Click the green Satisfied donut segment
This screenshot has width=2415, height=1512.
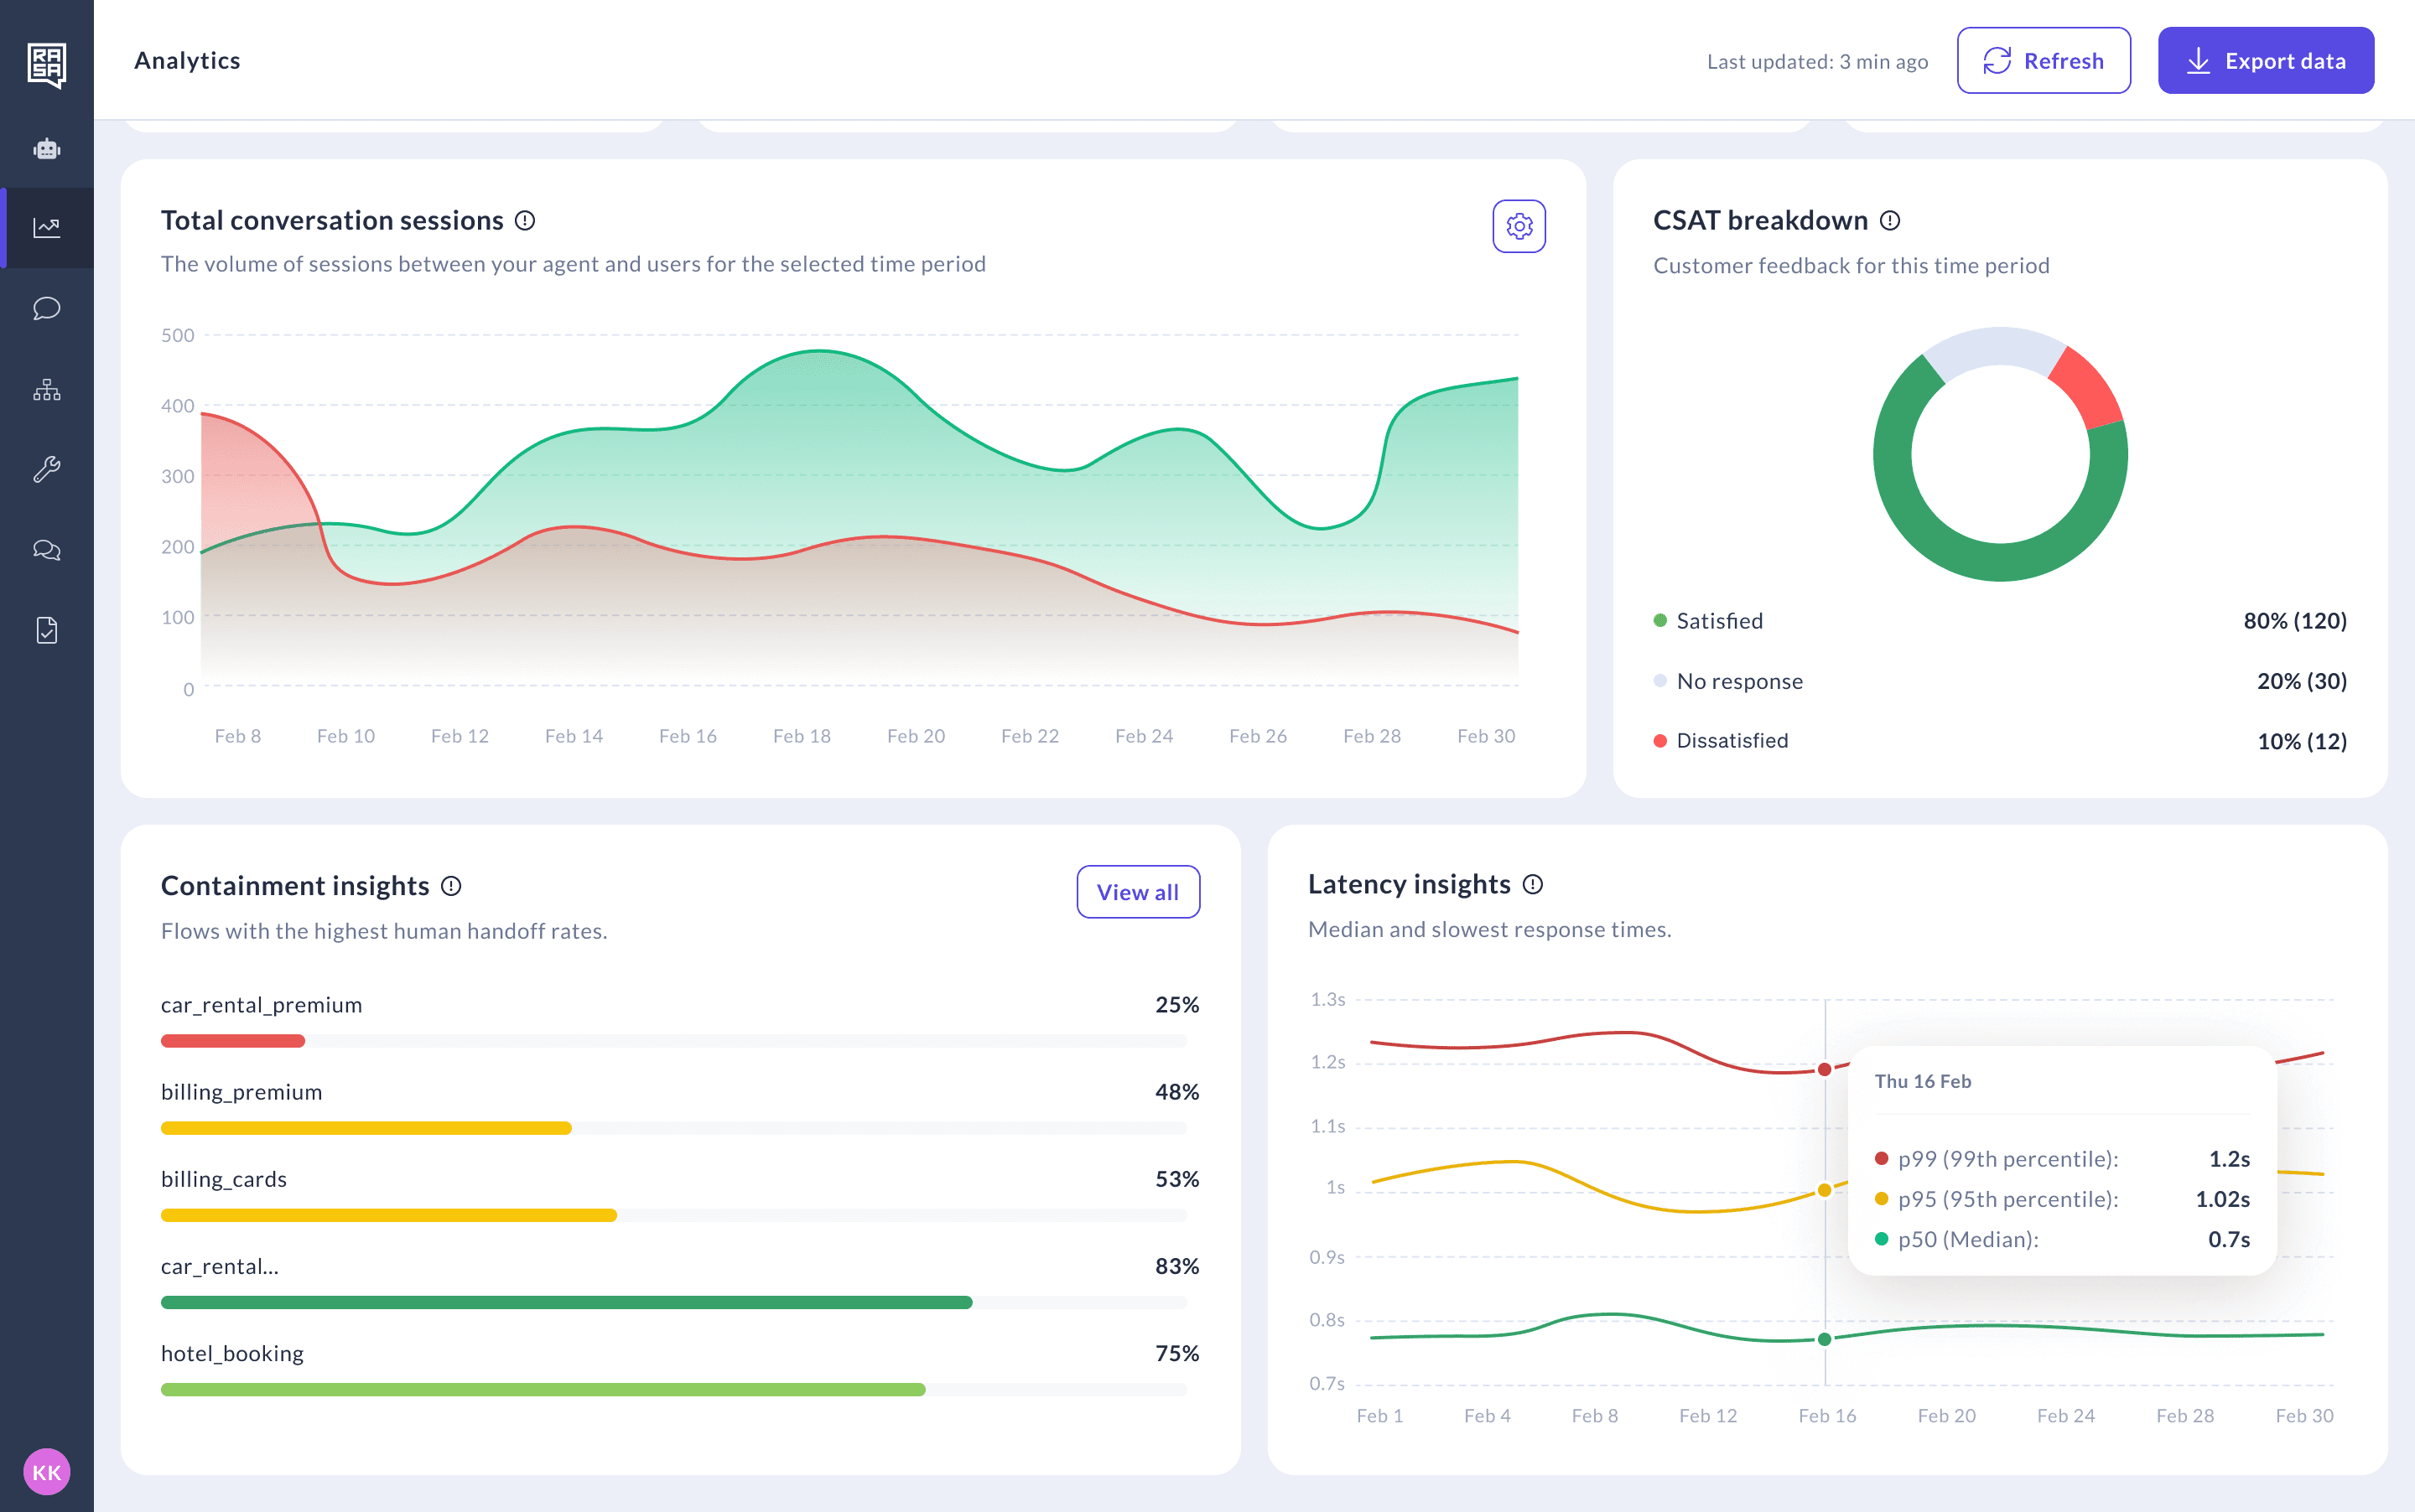pyautogui.click(x=1986, y=561)
